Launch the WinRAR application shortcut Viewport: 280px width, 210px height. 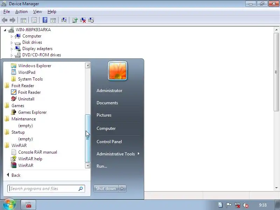[26, 165]
